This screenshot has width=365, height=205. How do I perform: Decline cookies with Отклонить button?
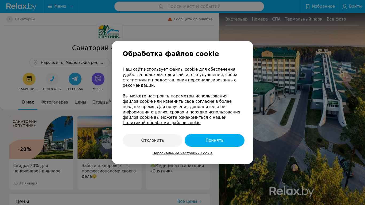(x=153, y=140)
